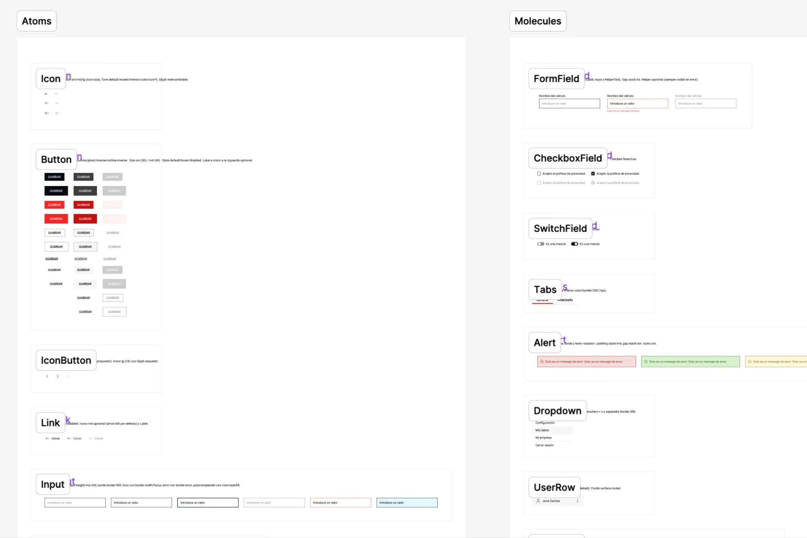Click the disabled faded FormField input
This screenshot has width=807, height=538.
706,104
